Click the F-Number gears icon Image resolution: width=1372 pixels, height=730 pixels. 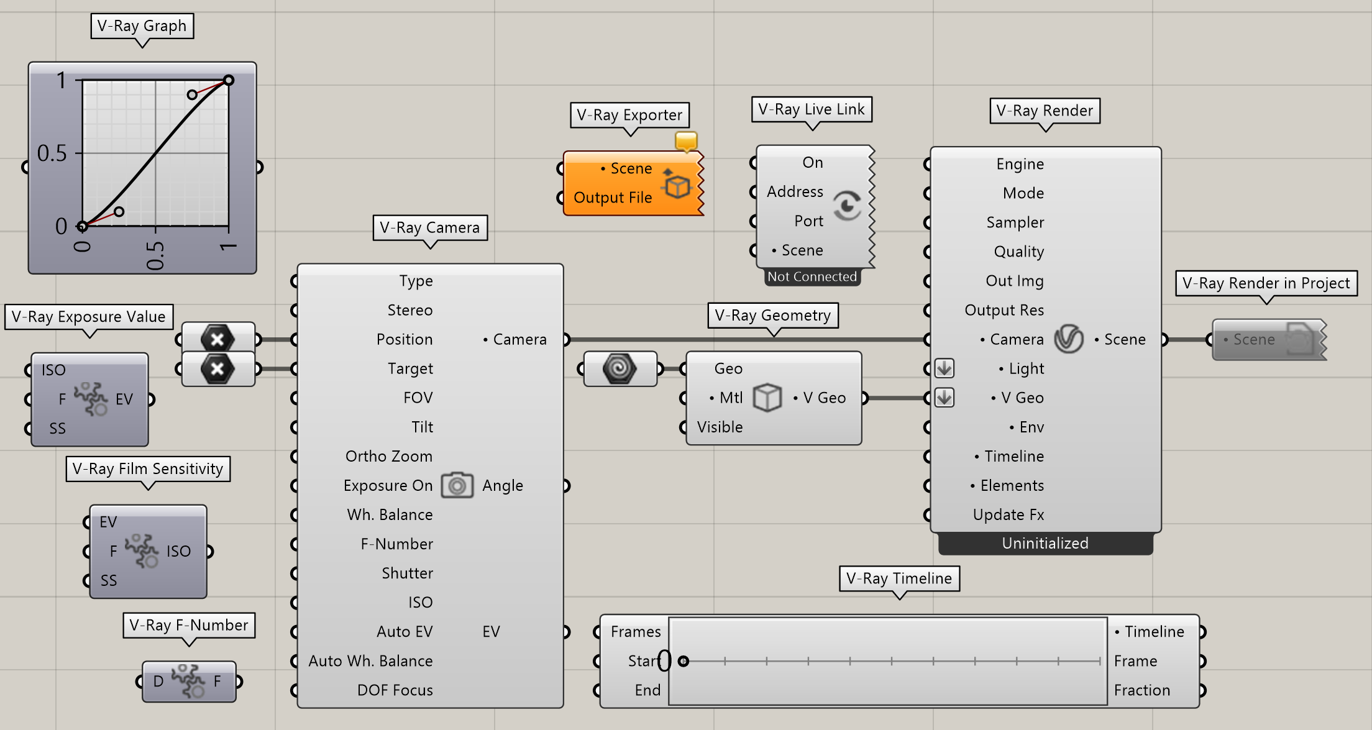pos(188,682)
